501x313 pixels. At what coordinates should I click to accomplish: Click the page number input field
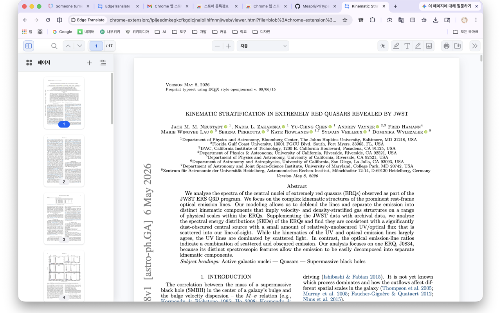96,46
